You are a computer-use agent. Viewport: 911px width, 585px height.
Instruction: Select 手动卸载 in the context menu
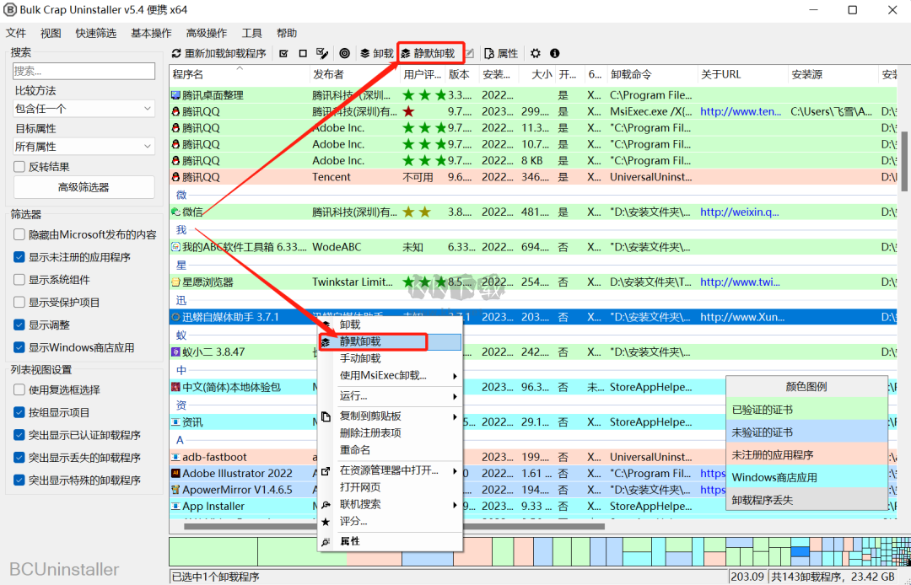(x=360, y=358)
